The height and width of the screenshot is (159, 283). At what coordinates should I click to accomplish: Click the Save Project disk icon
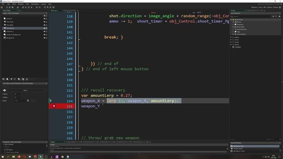[12, 8]
